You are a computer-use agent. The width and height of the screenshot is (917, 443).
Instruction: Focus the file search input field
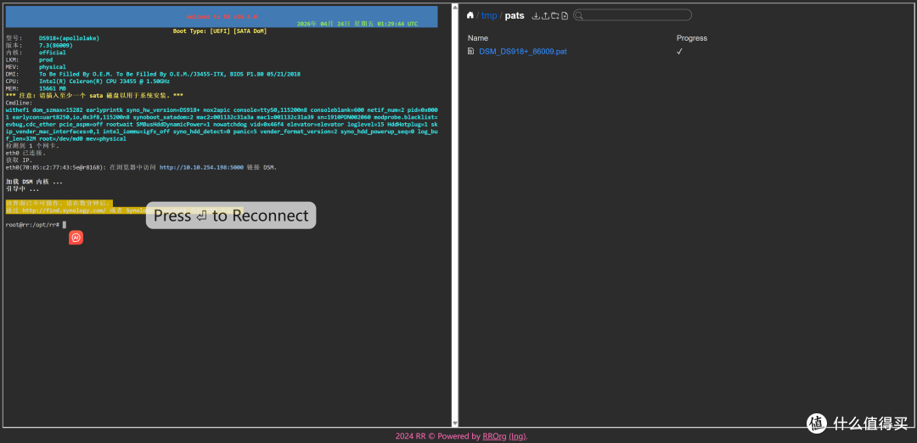633,15
